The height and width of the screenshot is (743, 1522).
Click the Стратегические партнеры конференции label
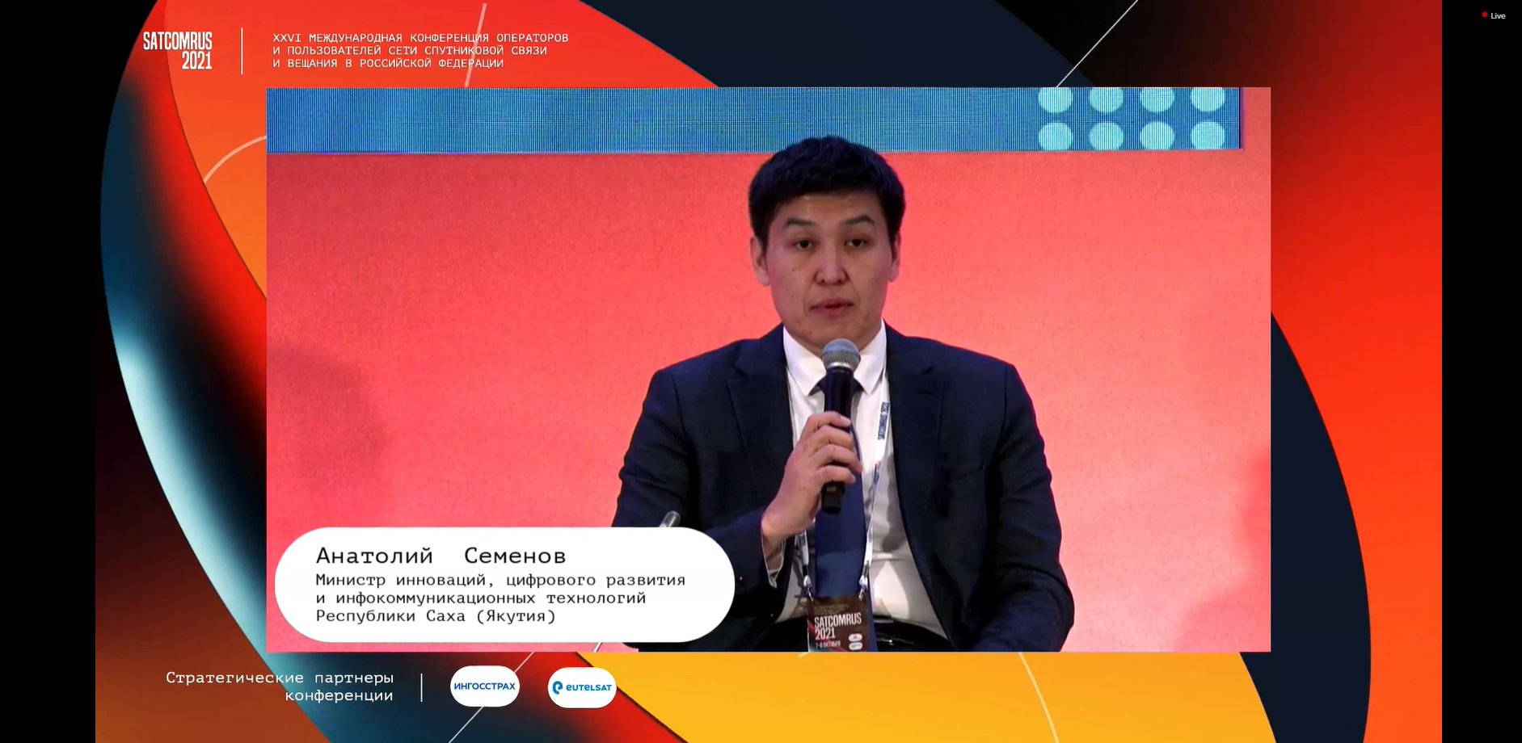coord(280,686)
